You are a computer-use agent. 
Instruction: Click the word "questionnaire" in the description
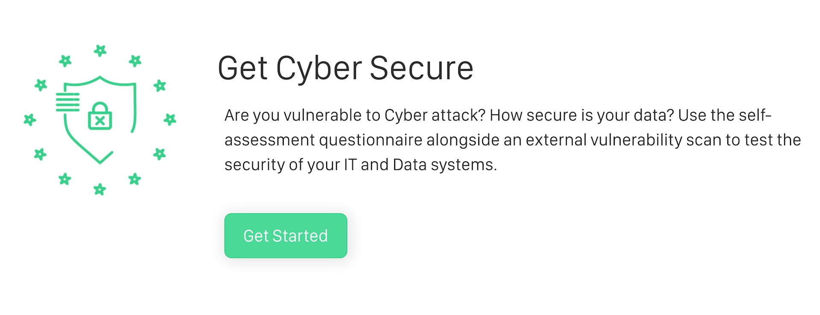371,140
